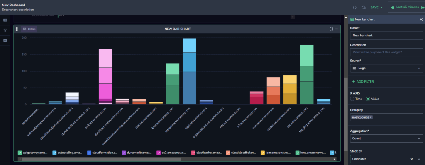Click the Name input field
Screen dimensions: 425x165
point(386,36)
